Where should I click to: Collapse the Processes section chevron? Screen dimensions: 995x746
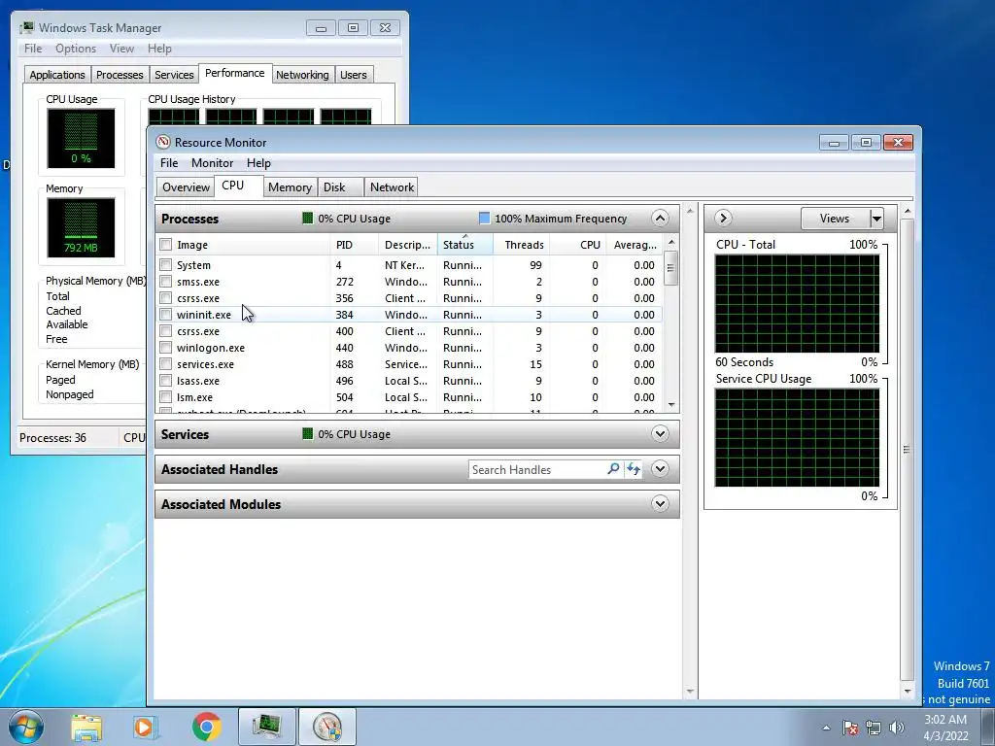[660, 219]
